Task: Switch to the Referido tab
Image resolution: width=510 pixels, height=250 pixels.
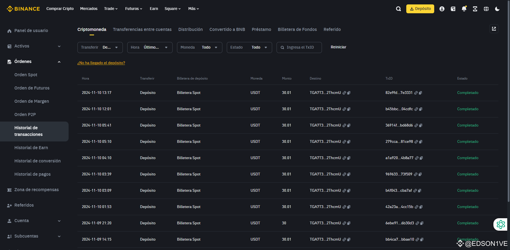Action: 332,29
